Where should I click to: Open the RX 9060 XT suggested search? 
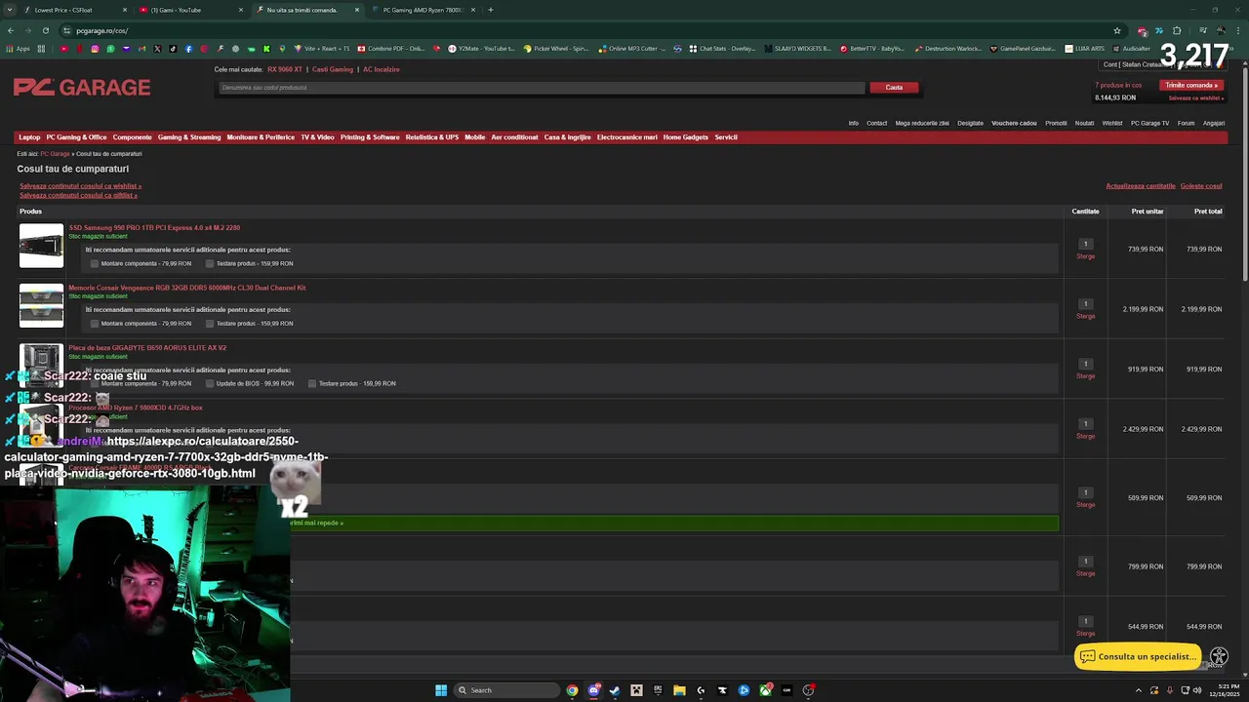285,69
